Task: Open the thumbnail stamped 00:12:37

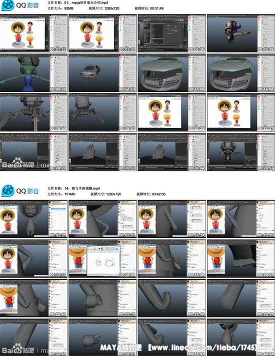Action: click(33, 258)
